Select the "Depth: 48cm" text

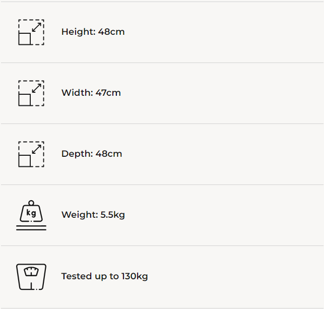point(92,154)
